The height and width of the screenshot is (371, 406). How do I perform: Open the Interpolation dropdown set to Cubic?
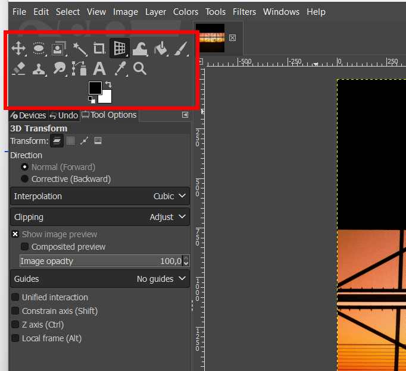(x=99, y=196)
